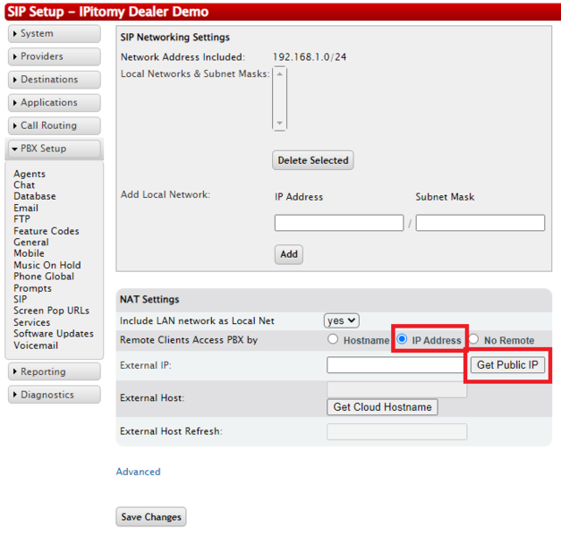Expand the Providers sidebar section
The image size is (561, 537).
click(54, 57)
